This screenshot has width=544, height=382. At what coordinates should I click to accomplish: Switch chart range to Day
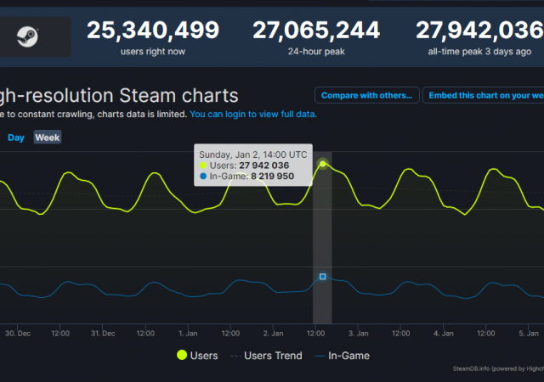tap(16, 138)
